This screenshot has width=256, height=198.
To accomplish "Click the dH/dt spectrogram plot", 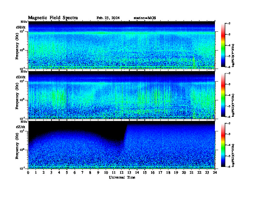I will click(x=122, y=45).
